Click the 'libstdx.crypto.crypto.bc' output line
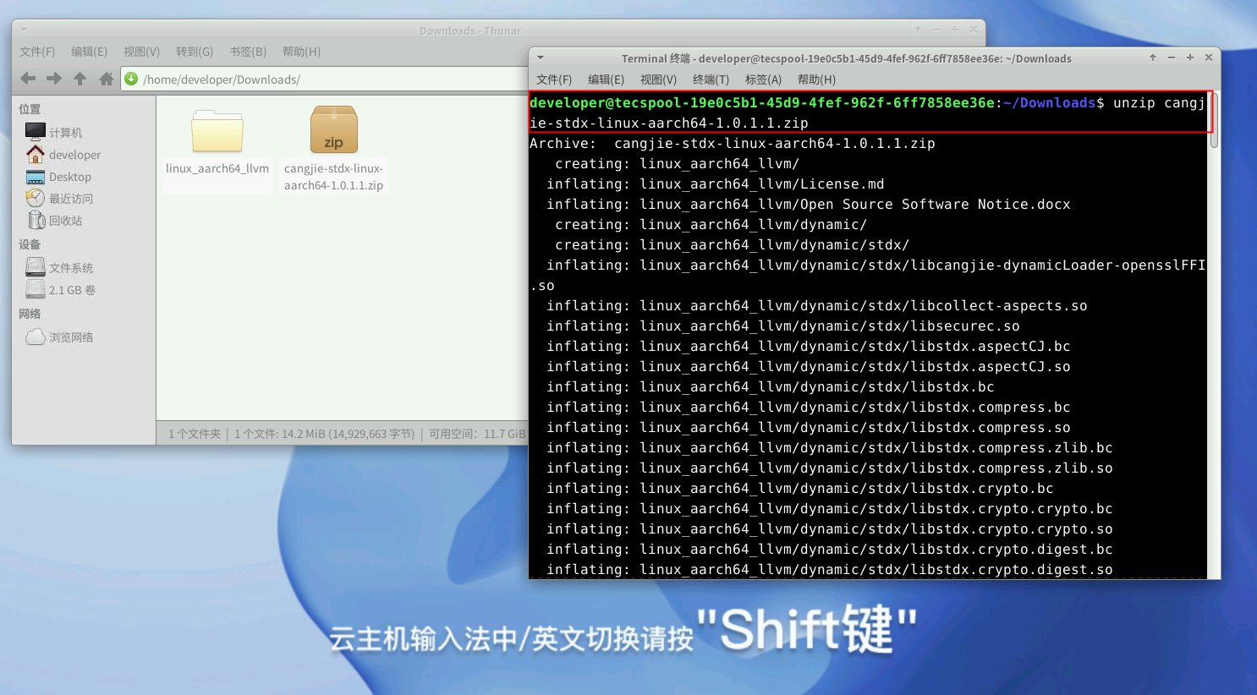The image size is (1257, 695). (830, 508)
